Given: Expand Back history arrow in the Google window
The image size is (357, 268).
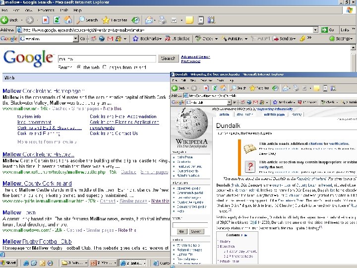Looking at the screenshot, I should point(22,20).
